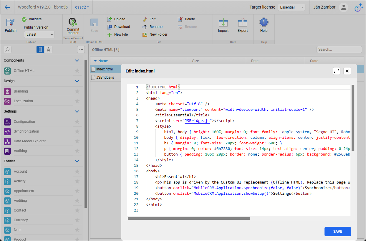Open the user account avatar
366x241 pixels.
(x=343, y=7)
